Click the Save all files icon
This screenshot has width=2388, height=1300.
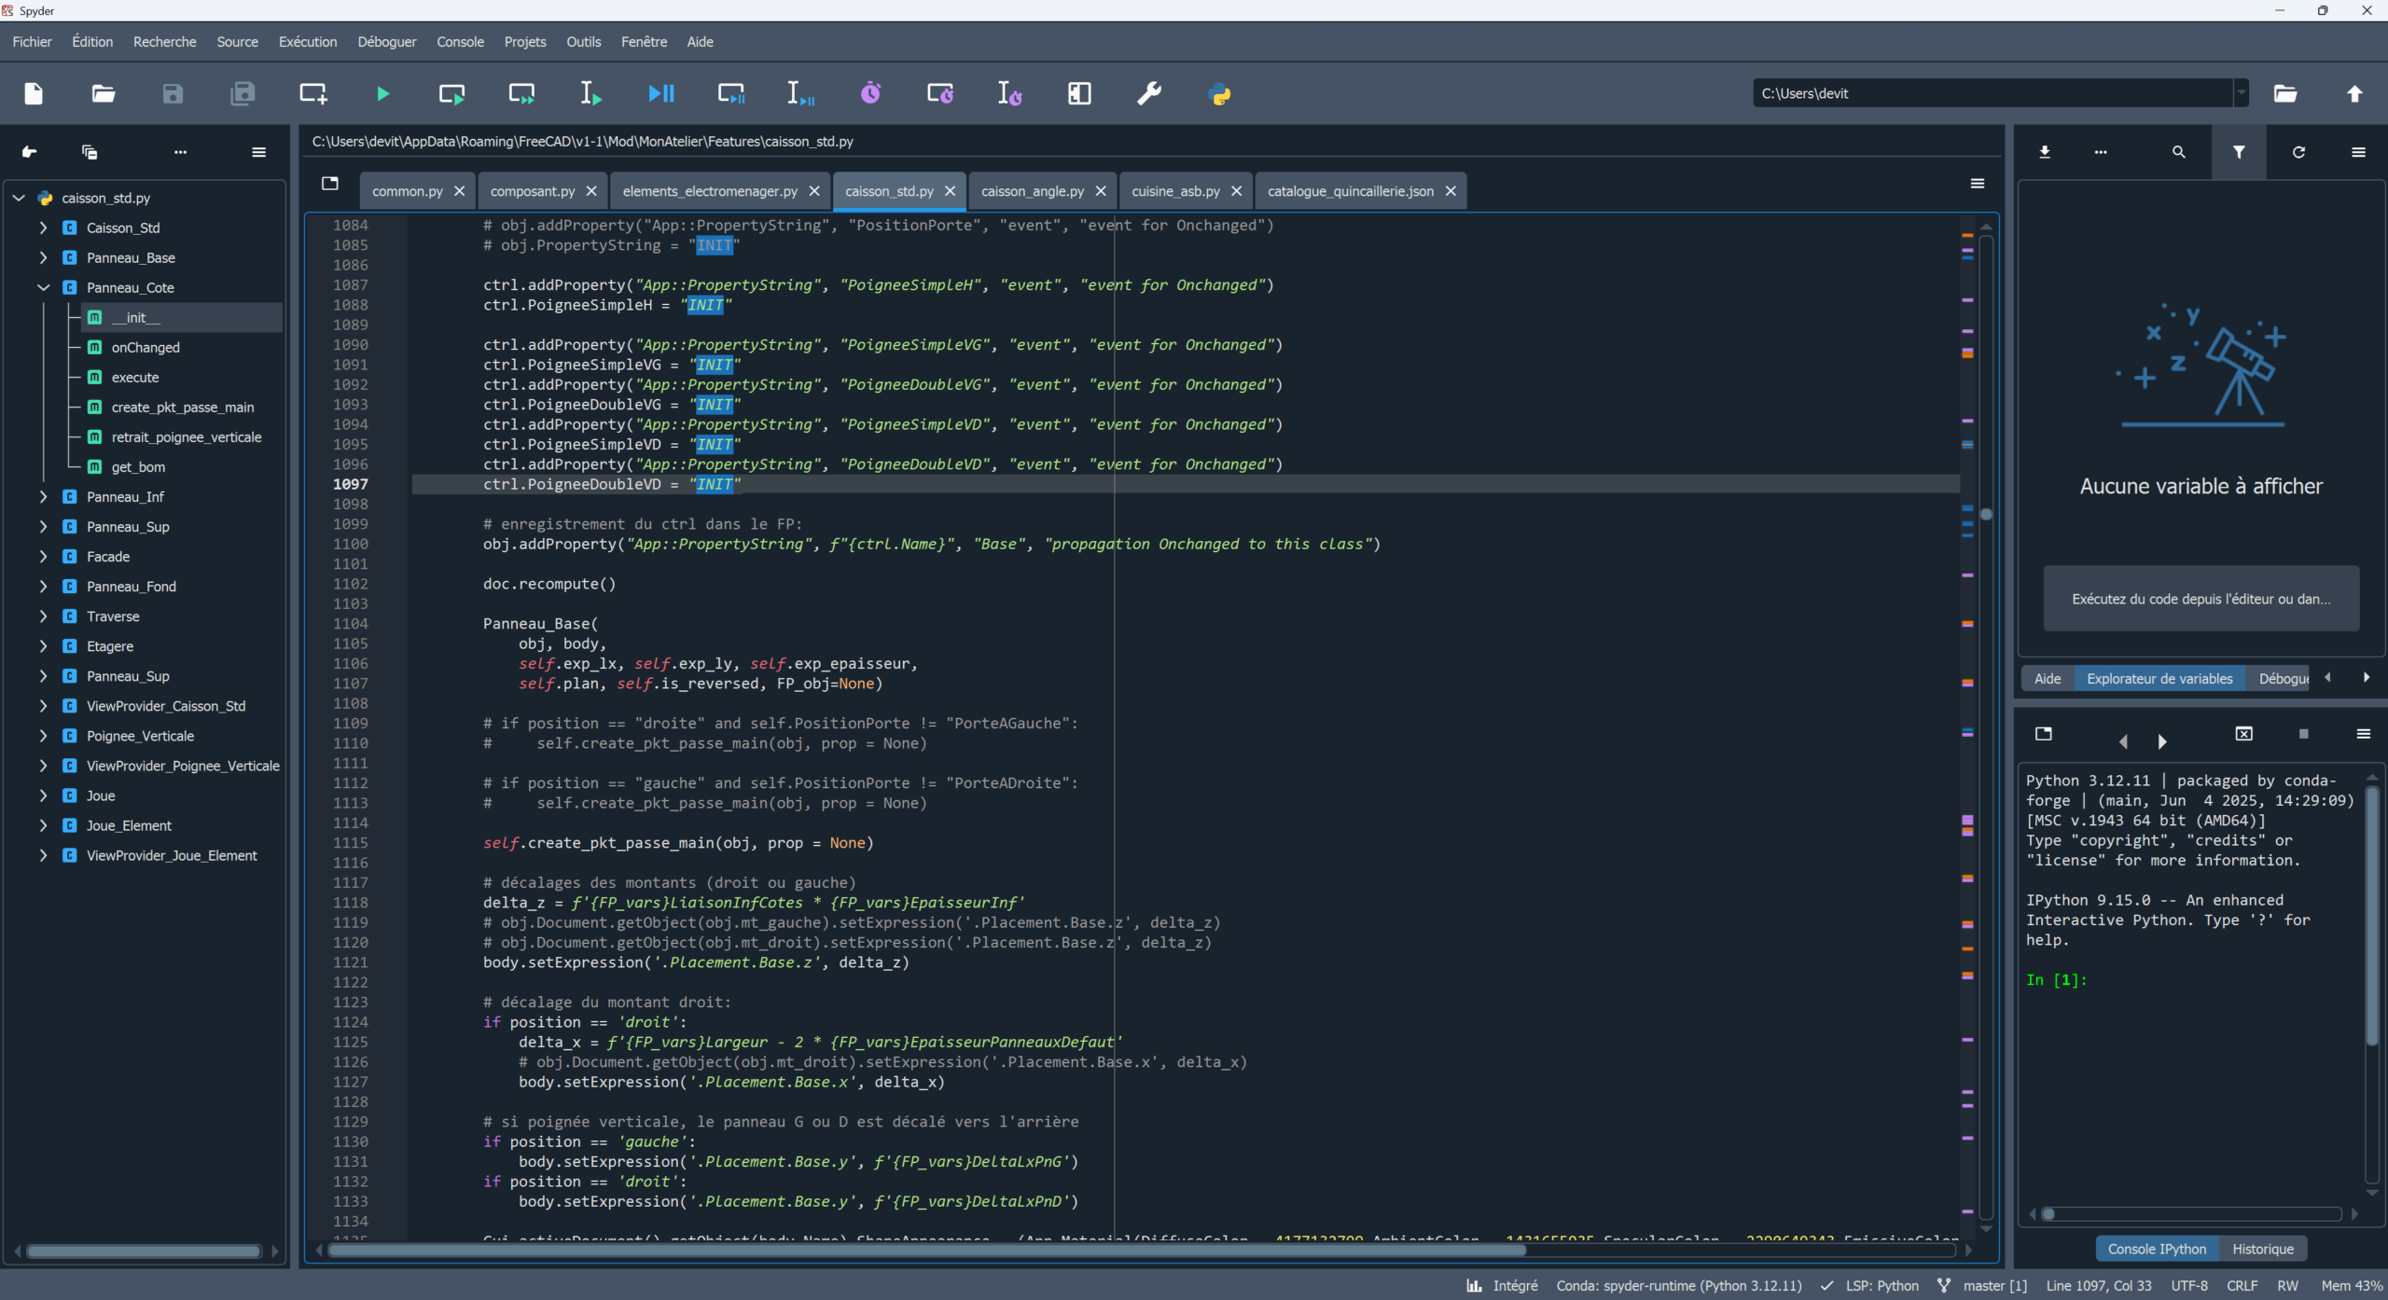[243, 93]
